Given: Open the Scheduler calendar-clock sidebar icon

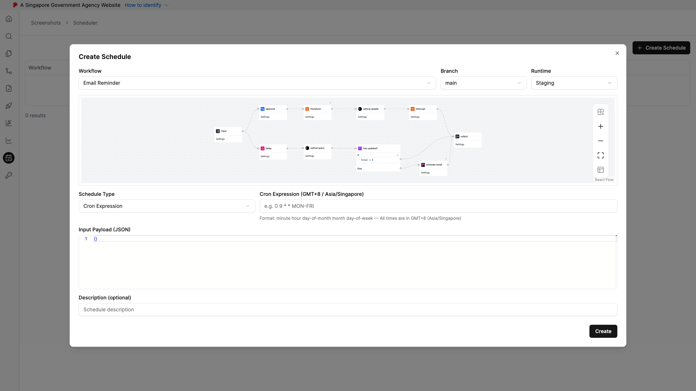Looking at the screenshot, I should [9, 158].
